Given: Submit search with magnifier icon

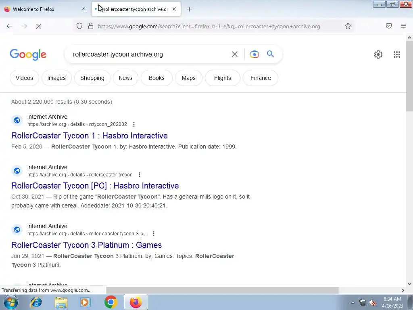Looking at the screenshot, I should tap(270, 54).
